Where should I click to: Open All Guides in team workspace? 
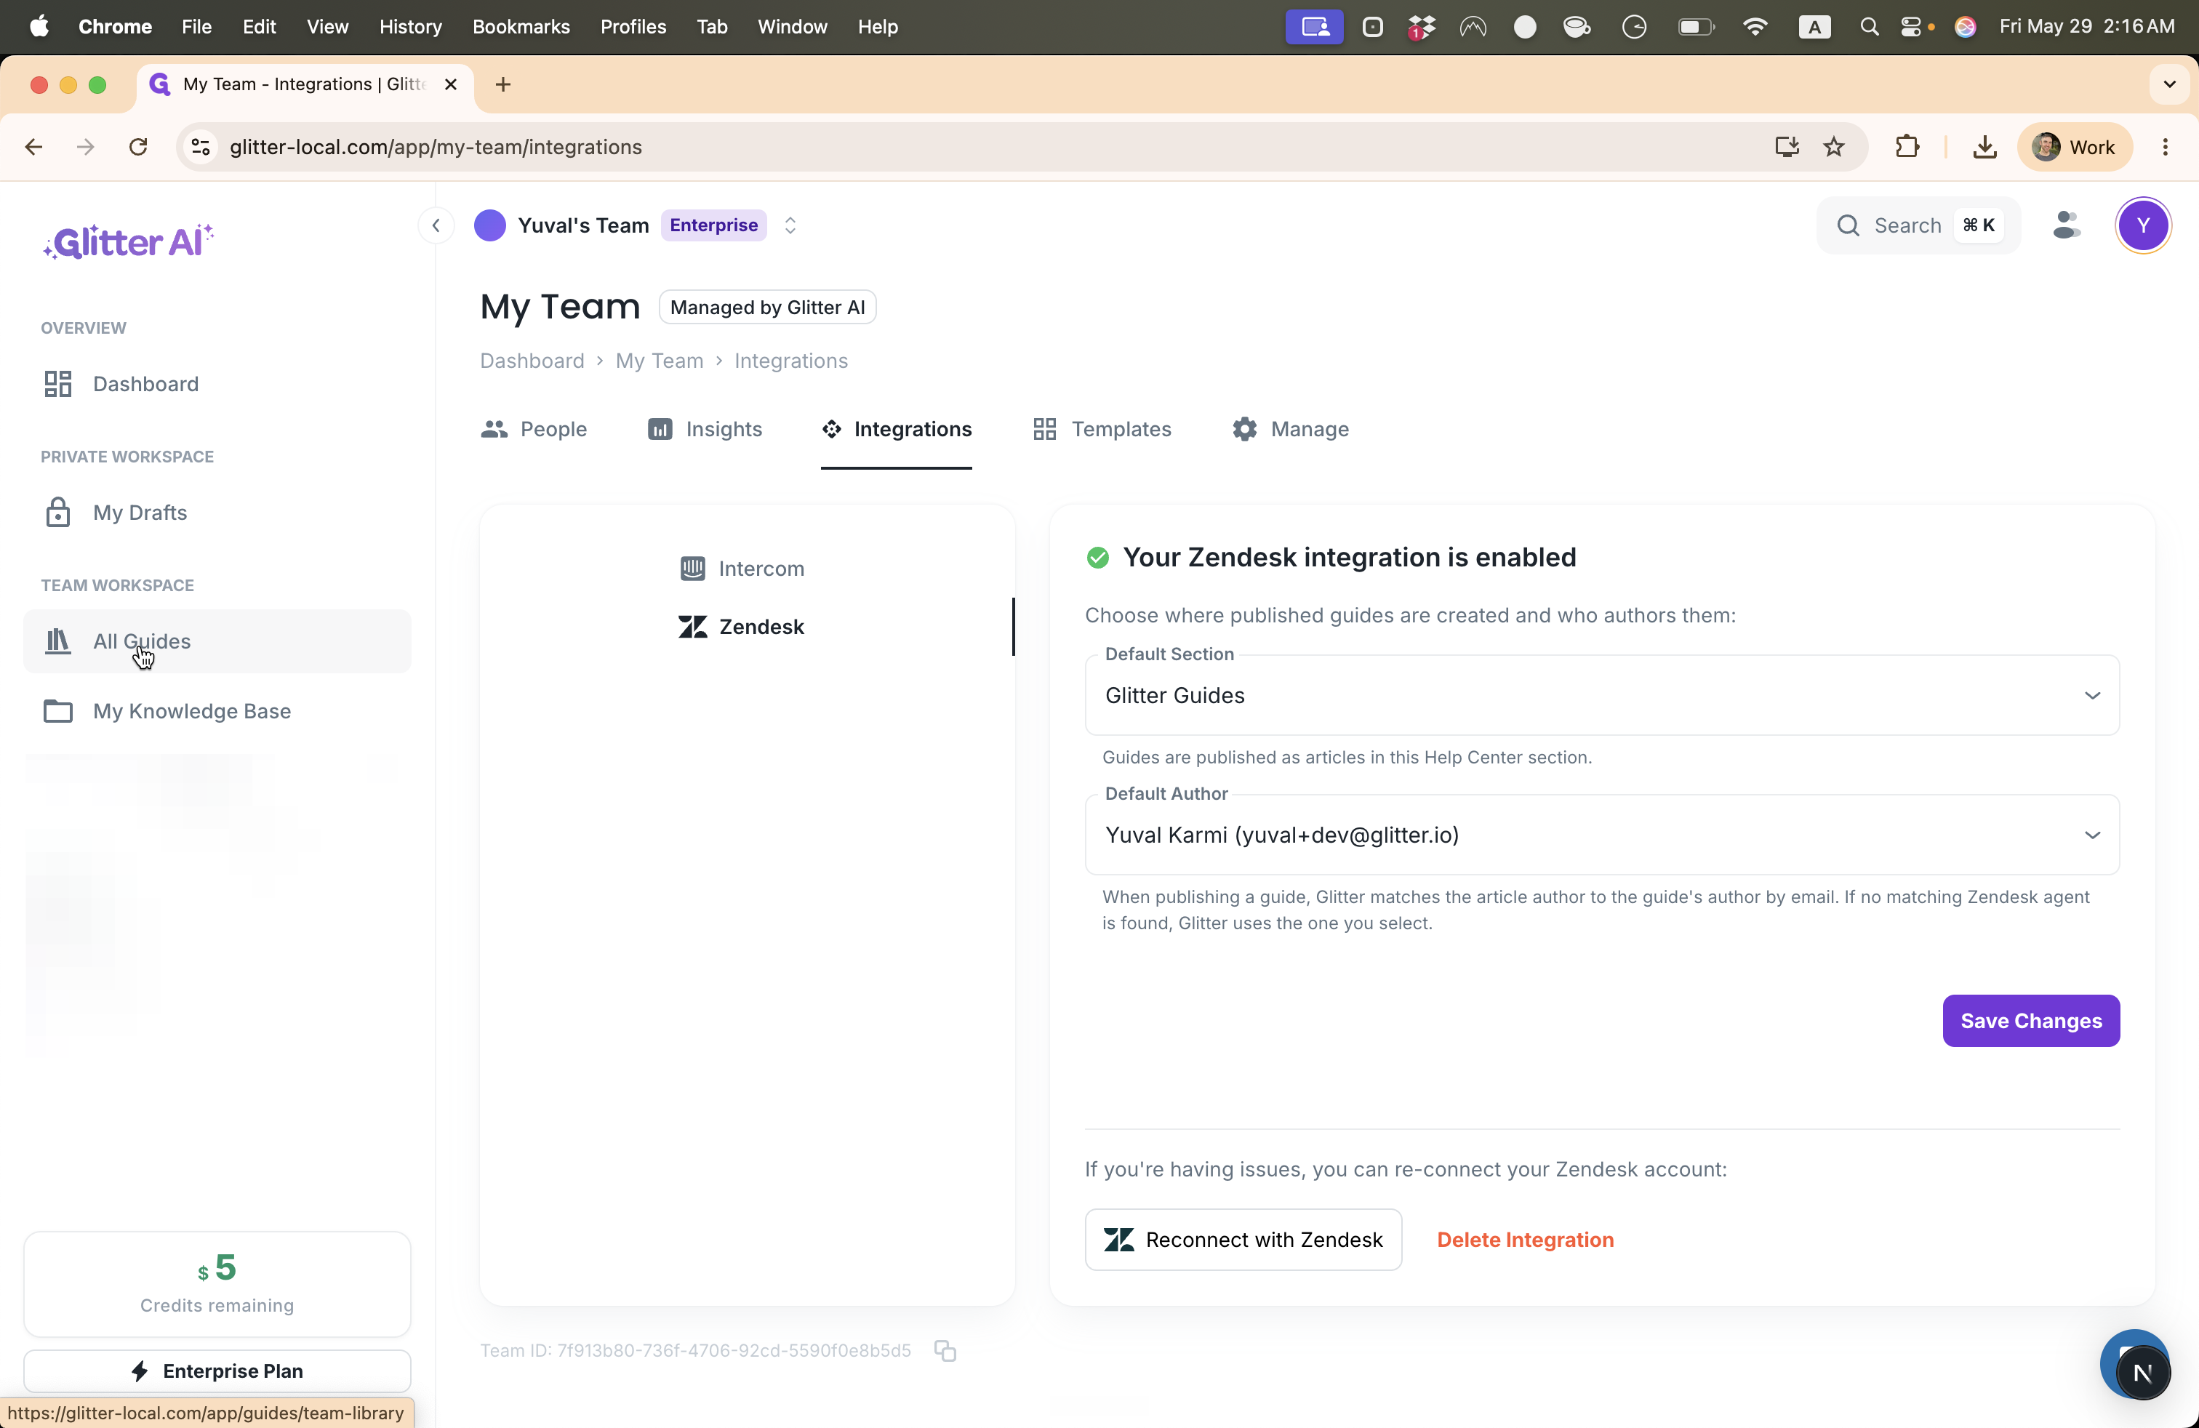217,641
